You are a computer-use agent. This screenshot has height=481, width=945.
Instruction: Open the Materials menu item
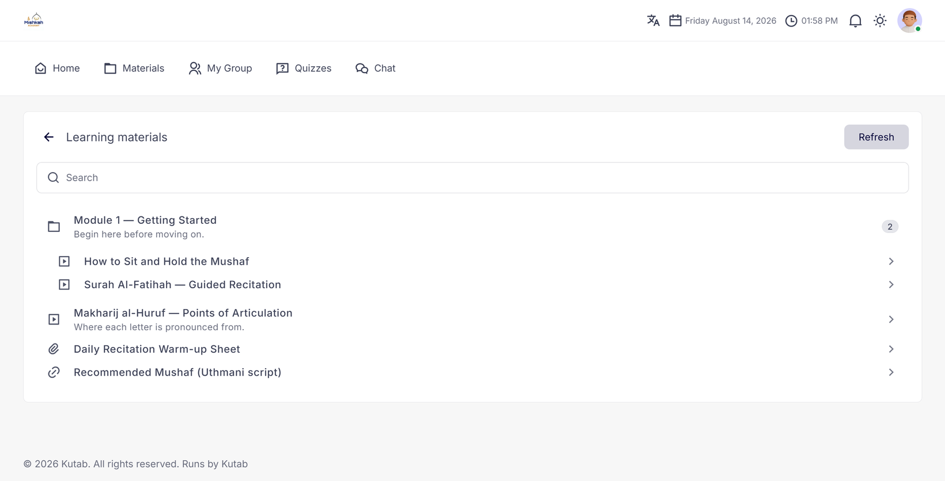pos(134,68)
